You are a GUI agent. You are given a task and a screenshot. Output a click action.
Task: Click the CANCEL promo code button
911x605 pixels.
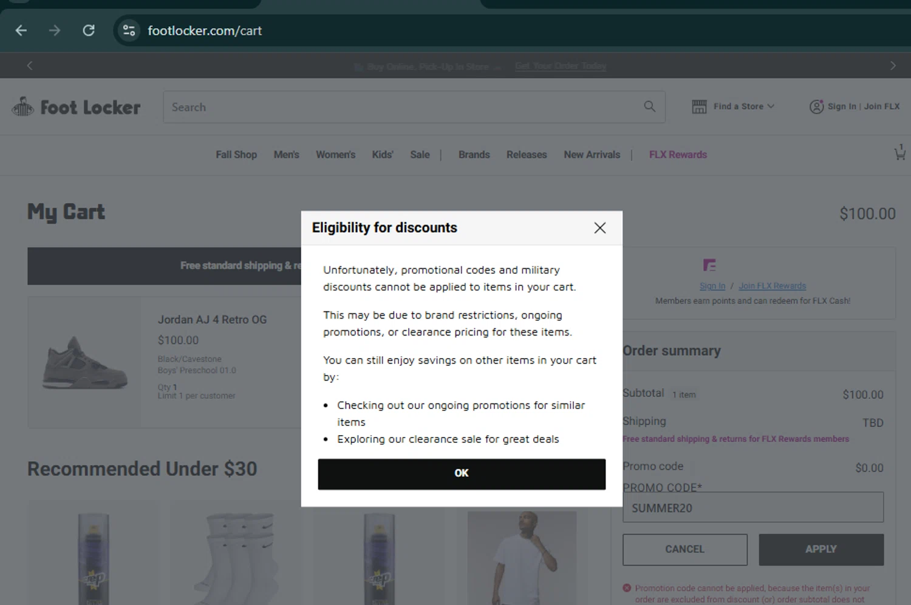pos(685,550)
